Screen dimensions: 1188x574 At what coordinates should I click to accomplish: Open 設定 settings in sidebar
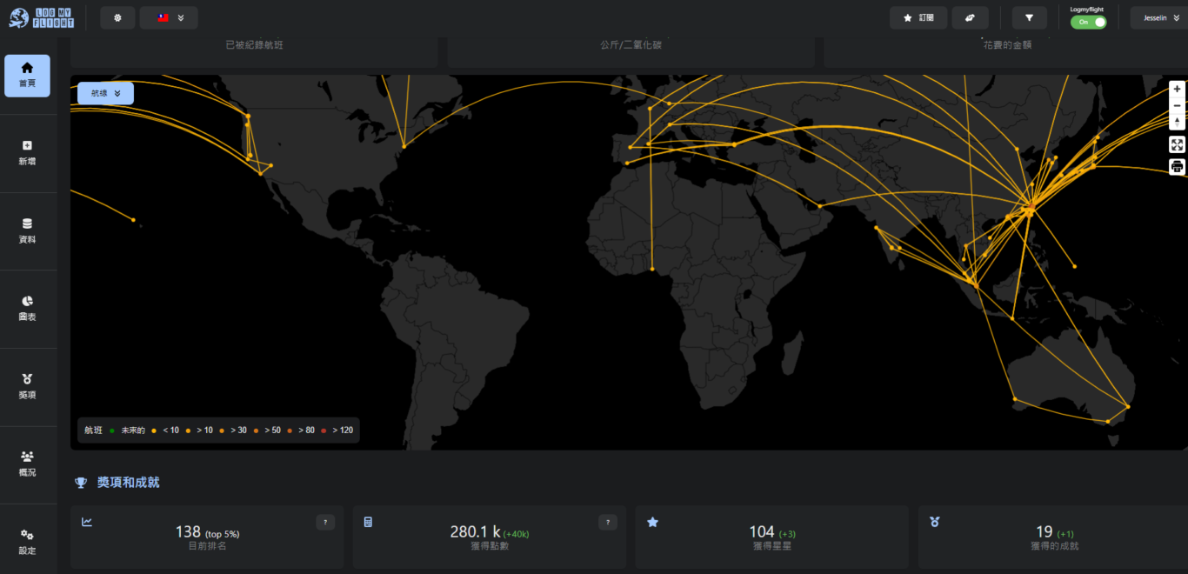click(27, 543)
